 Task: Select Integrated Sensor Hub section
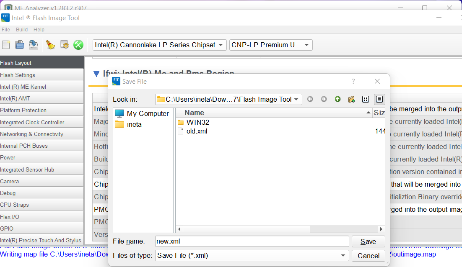pyautogui.click(x=42, y=169)
